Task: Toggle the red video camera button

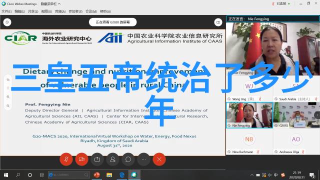Action: pos(81,159)
